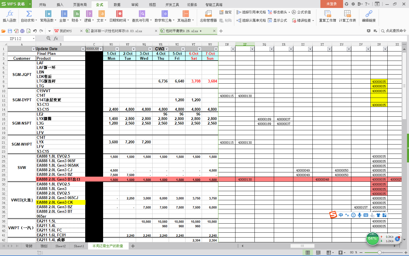Expand Error Checking (错误检查) dropdown
This screenshot has height=256, width=409.
tap(313, 20)
